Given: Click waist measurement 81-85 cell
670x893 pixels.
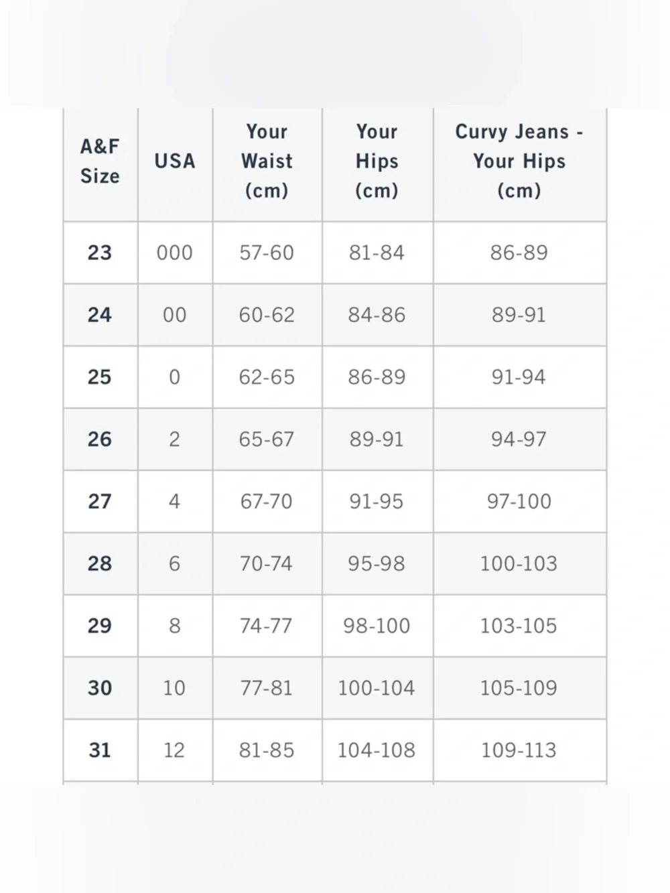Looking at the screenshot, I should point(267,750).
